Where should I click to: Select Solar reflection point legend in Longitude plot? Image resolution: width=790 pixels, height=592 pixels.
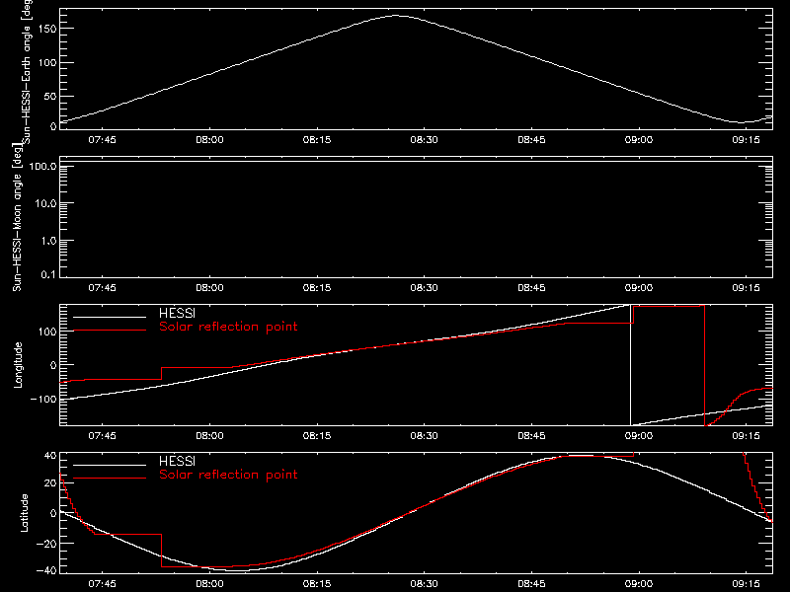[228, 327]
